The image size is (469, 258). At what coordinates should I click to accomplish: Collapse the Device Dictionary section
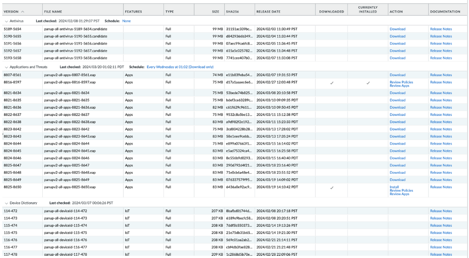[6, 203]
